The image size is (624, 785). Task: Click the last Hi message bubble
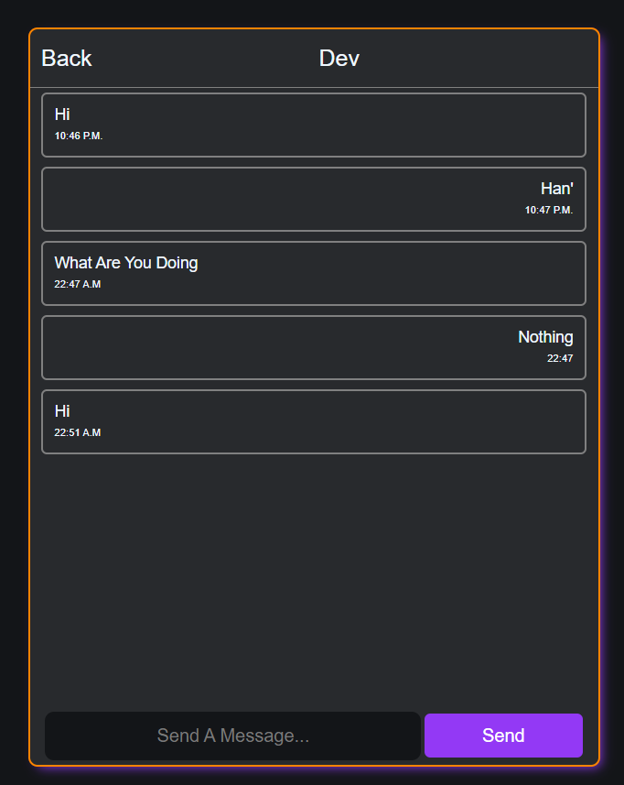click(x=314, y=421)
